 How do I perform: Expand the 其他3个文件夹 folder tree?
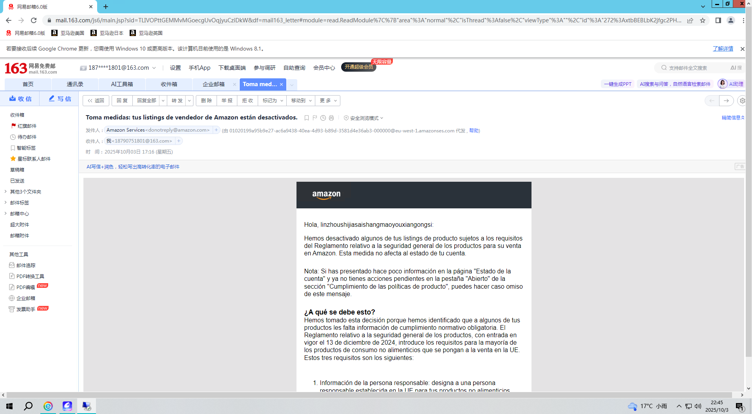click(5, 192)
